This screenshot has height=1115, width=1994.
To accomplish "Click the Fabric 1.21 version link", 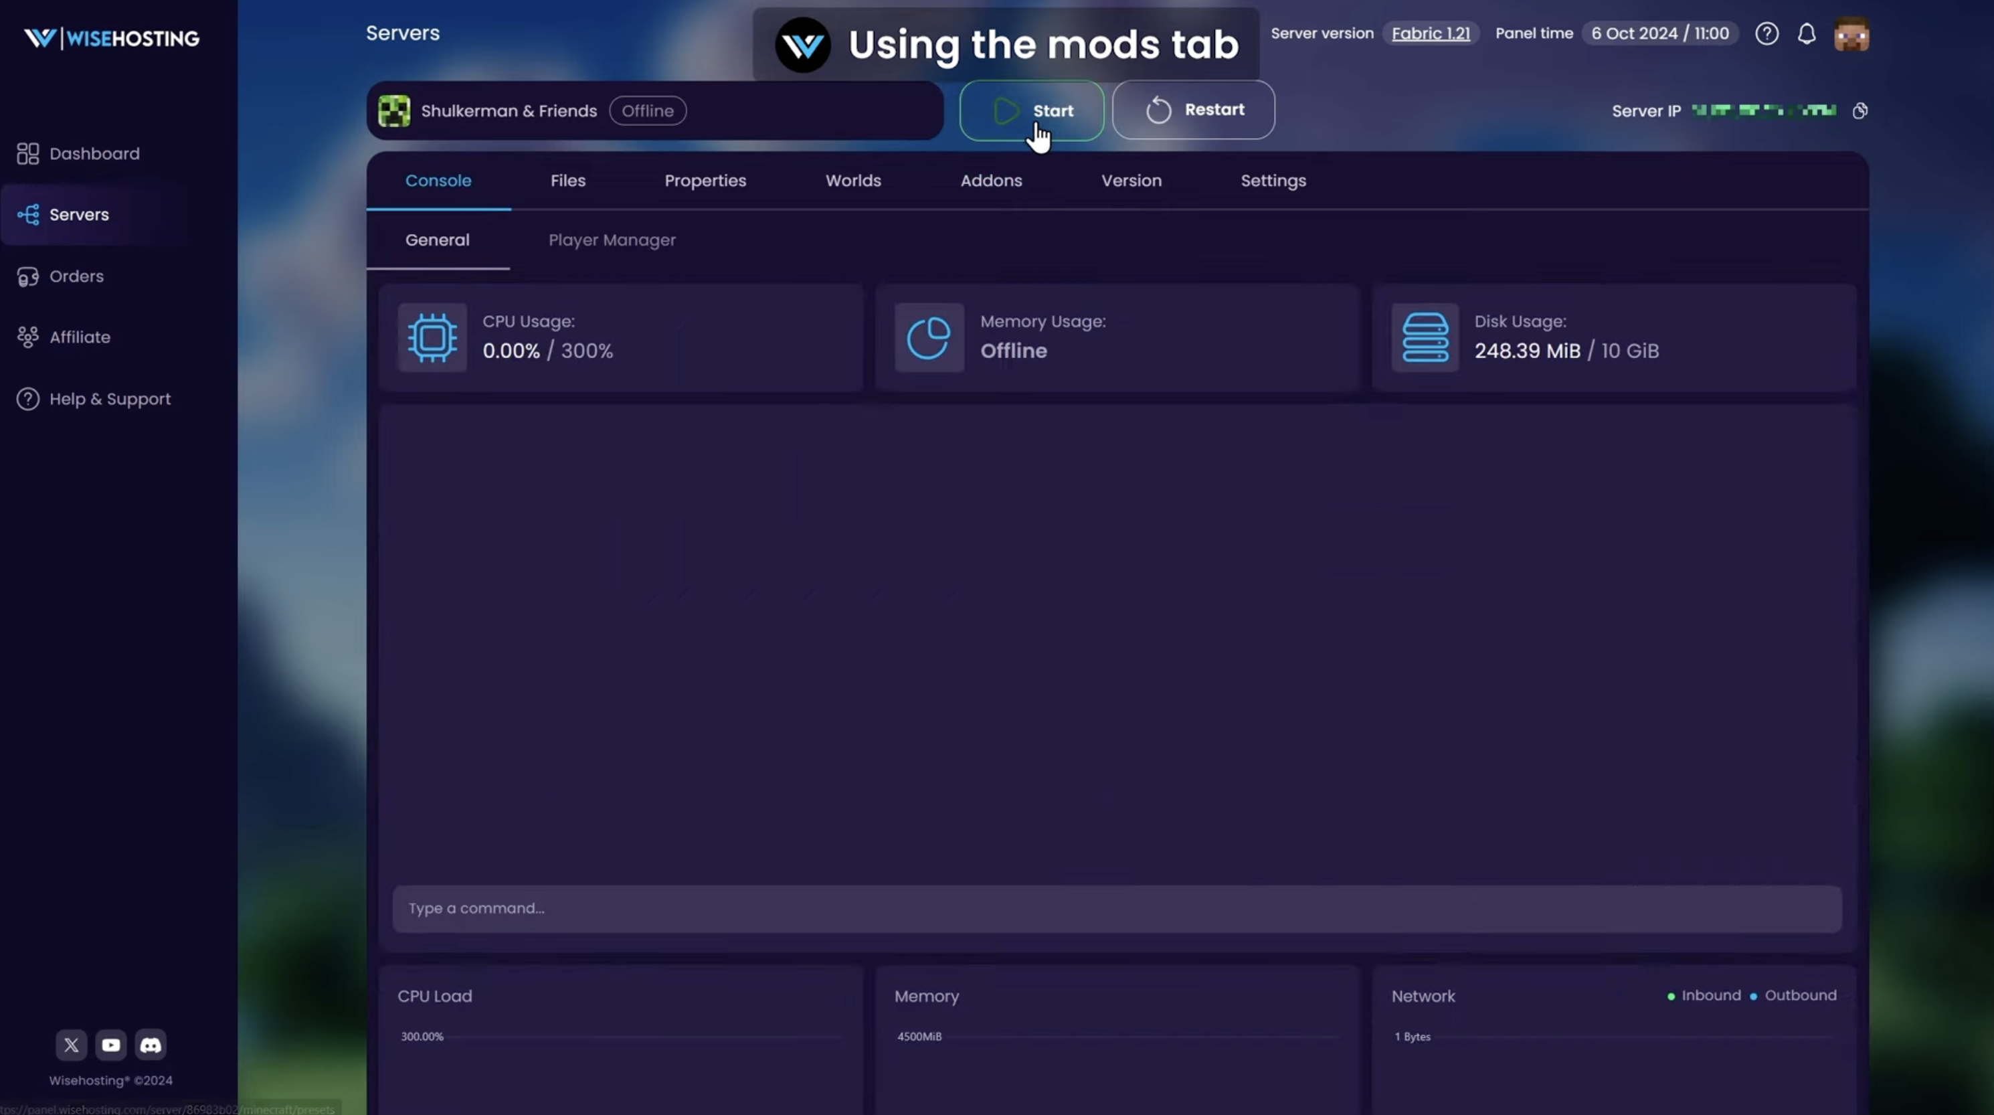I will point(1431,33).
